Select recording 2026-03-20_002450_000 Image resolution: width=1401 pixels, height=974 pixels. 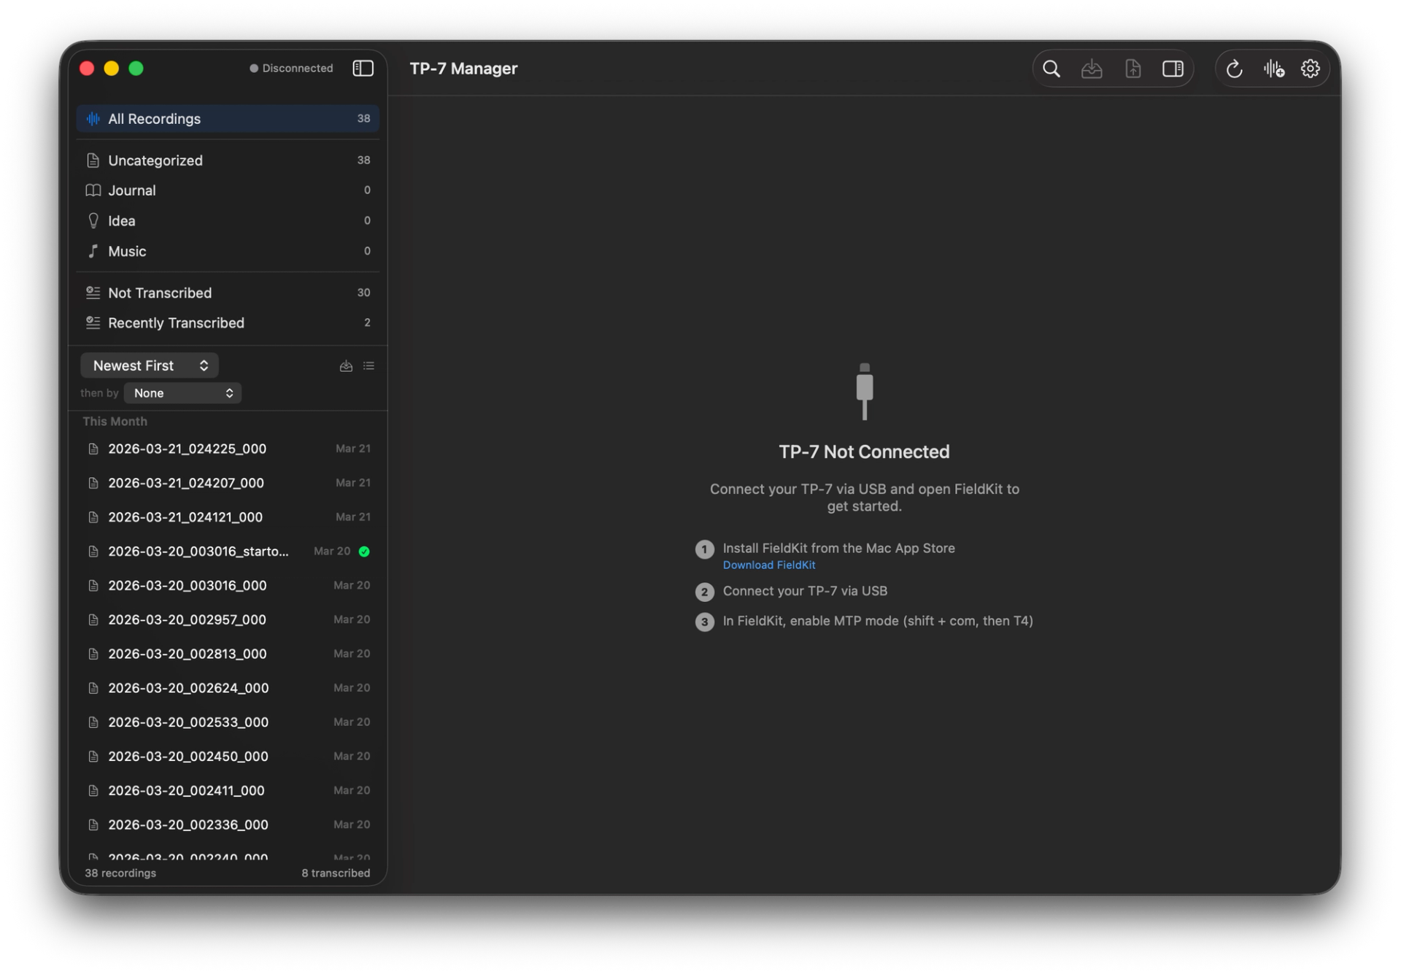228,757
